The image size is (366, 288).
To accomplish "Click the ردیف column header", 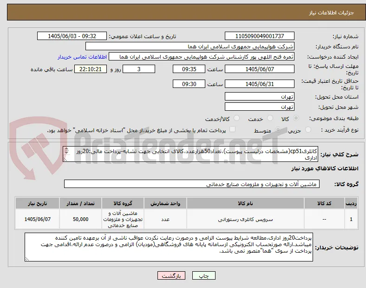I will pos(351,203).
